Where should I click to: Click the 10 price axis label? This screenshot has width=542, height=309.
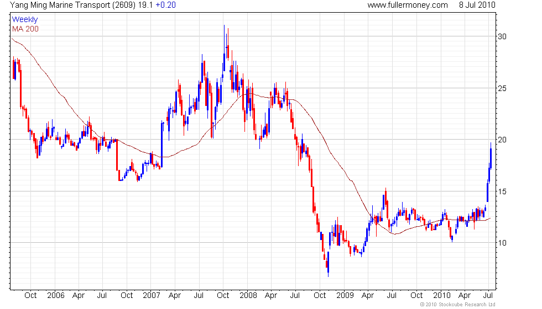pyautogui.click(x=502, y=243)
